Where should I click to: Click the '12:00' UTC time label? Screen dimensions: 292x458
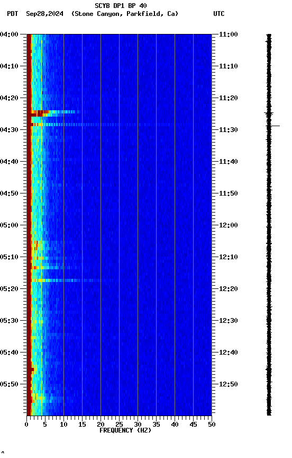[229, 225]
